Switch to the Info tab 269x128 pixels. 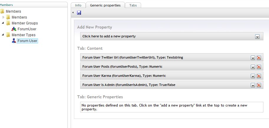[x=78, y=5]
